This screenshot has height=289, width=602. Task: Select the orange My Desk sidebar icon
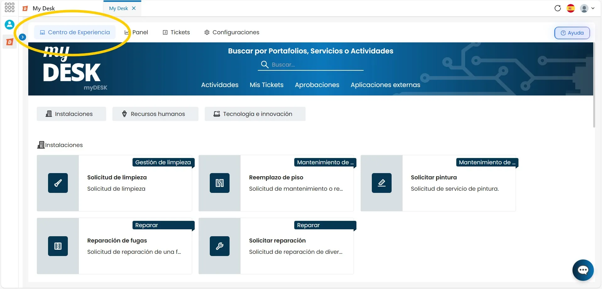point(10,42)
